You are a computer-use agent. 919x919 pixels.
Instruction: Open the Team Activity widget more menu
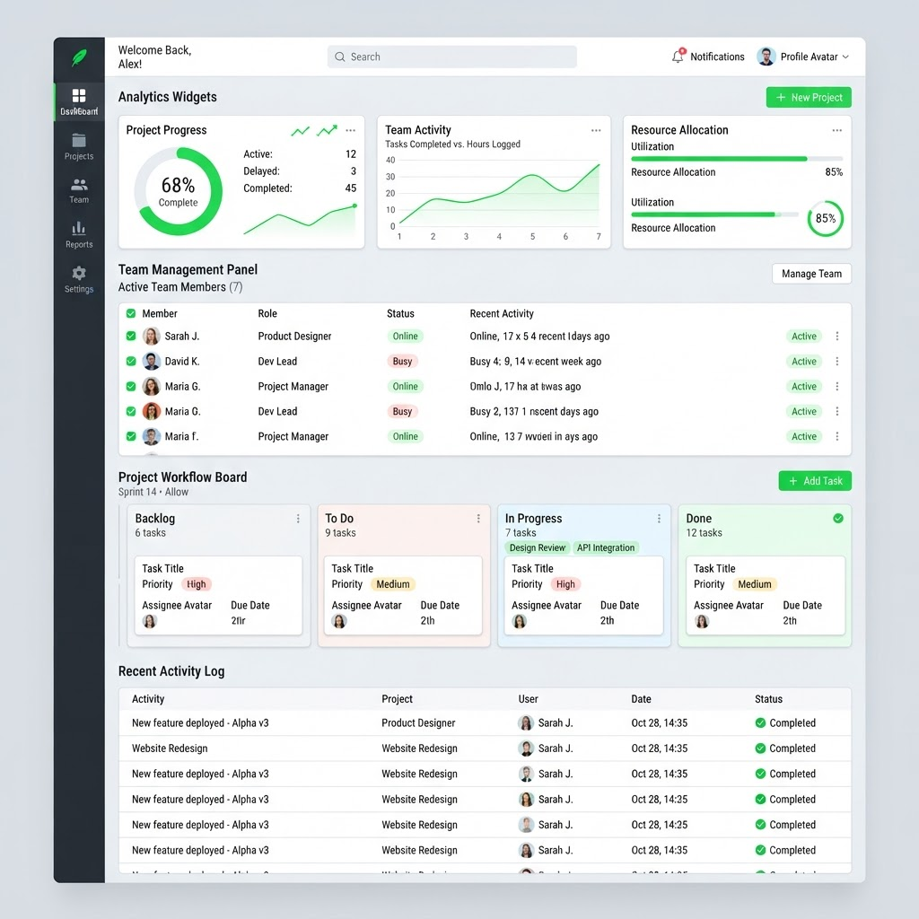click(596, 130)
